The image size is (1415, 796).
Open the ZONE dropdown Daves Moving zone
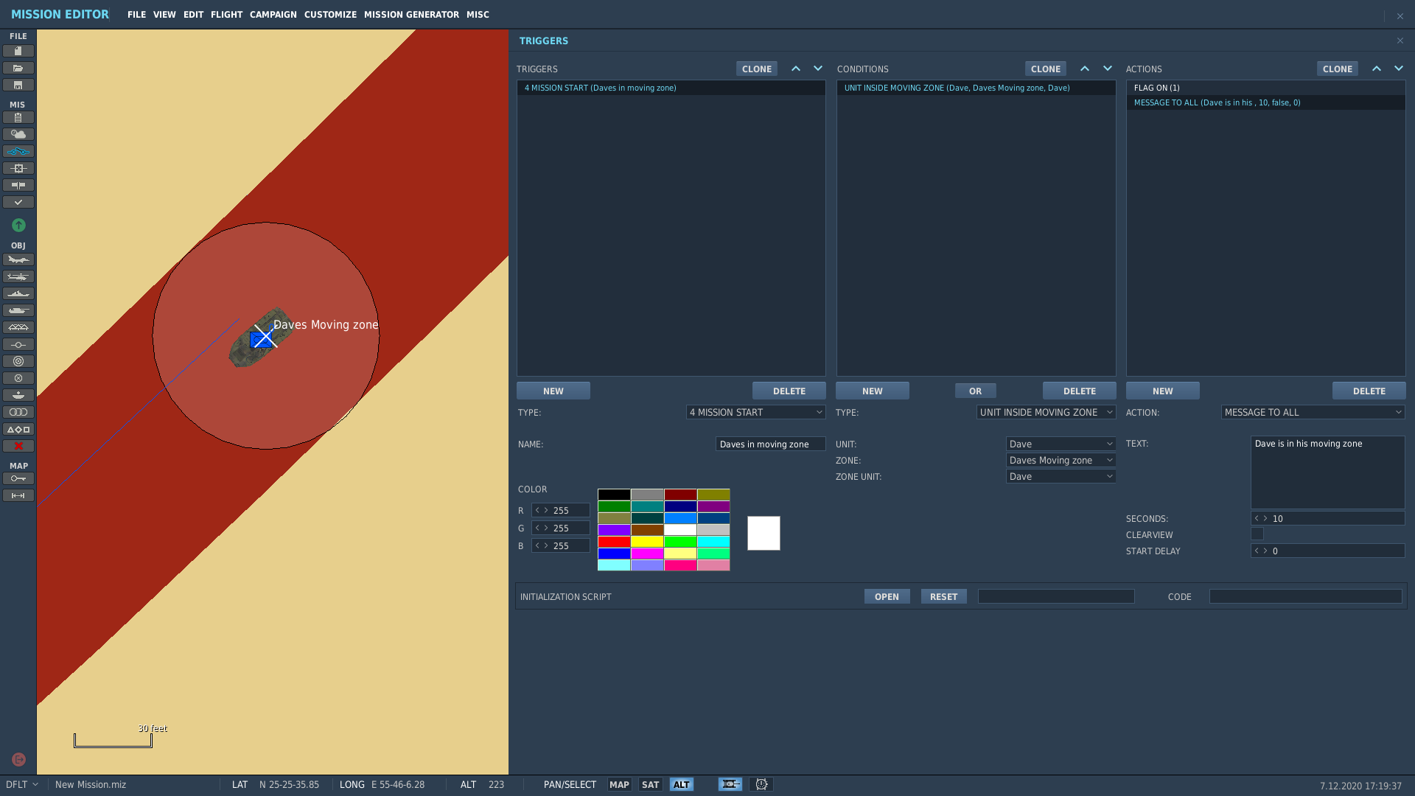click(1061, 460)
